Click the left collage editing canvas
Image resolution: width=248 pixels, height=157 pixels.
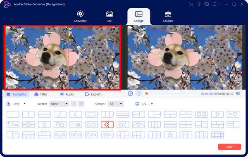coord(62,57)
